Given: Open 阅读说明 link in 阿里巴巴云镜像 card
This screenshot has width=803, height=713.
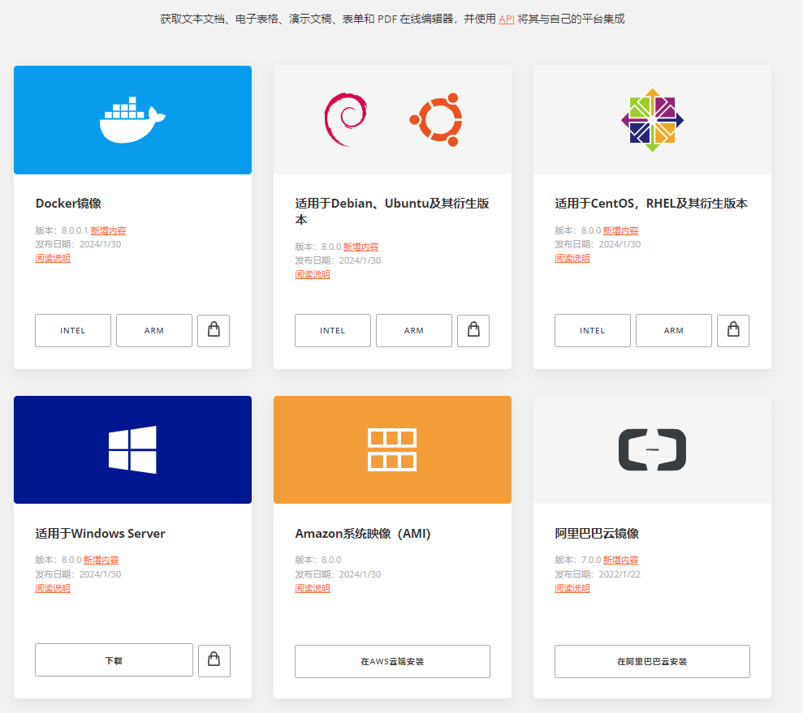Looking at the screenshot, I should 572,588.
